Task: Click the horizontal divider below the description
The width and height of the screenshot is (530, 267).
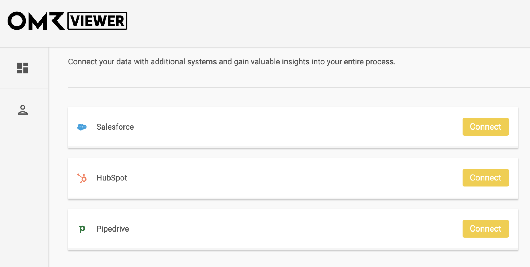Action: pos(299,87)
